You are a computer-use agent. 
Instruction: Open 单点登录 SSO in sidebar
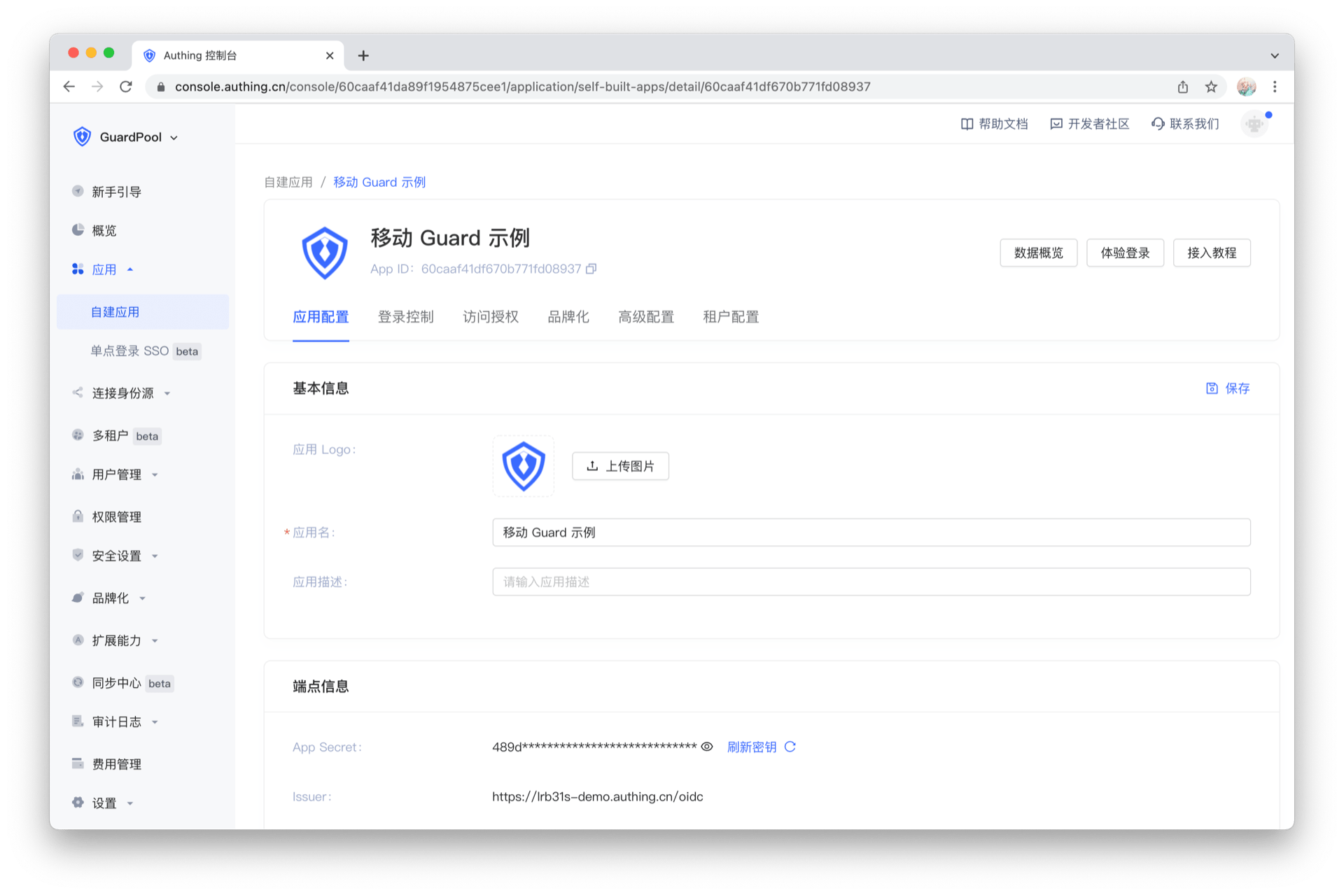pos(130,351)
